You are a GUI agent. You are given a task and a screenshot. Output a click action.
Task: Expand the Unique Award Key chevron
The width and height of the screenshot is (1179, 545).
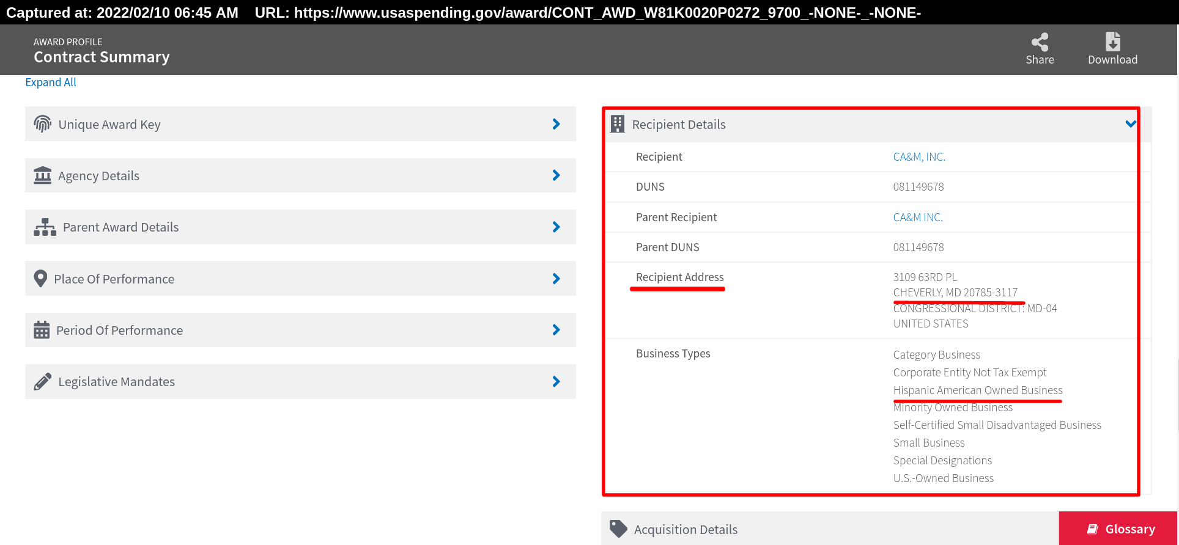point(556,124)
